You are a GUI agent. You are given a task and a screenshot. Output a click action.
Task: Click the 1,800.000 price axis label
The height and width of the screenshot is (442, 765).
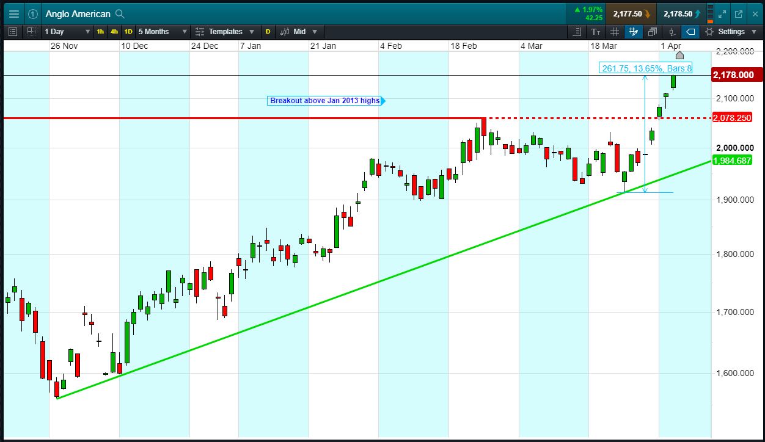[x=735, y=254]
